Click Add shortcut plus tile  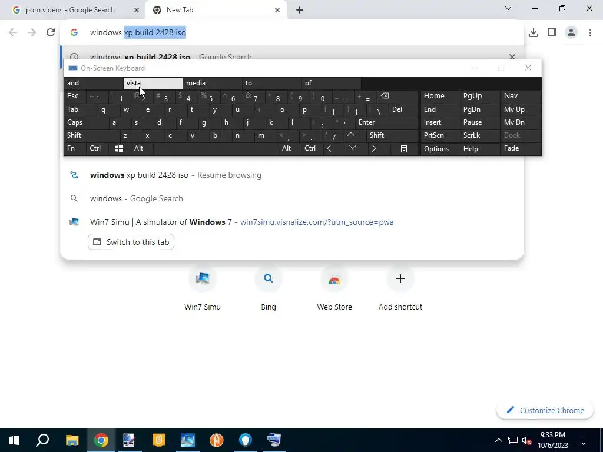[400, 288]
